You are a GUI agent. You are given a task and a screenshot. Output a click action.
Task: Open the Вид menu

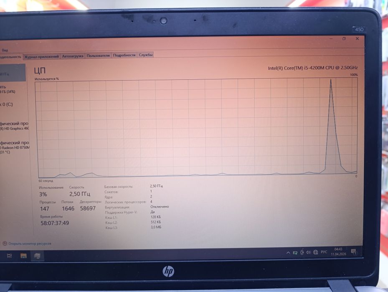coord(5,50)
